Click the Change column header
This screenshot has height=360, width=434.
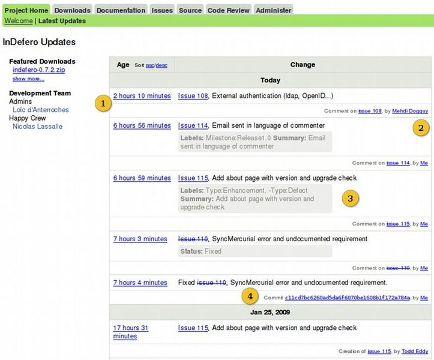(303, 65)
